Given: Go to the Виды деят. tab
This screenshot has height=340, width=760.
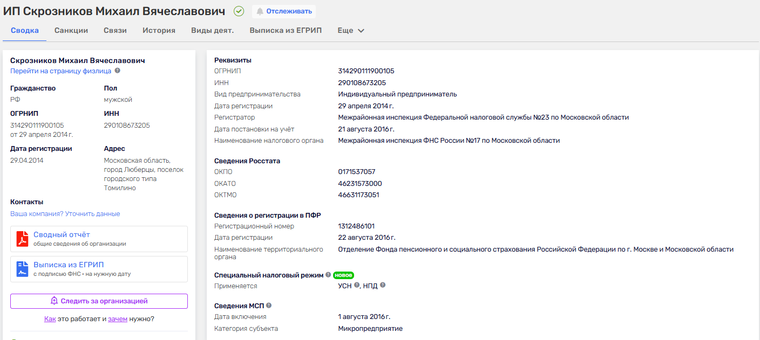Looking at the screenshot, I should point(212,31).
